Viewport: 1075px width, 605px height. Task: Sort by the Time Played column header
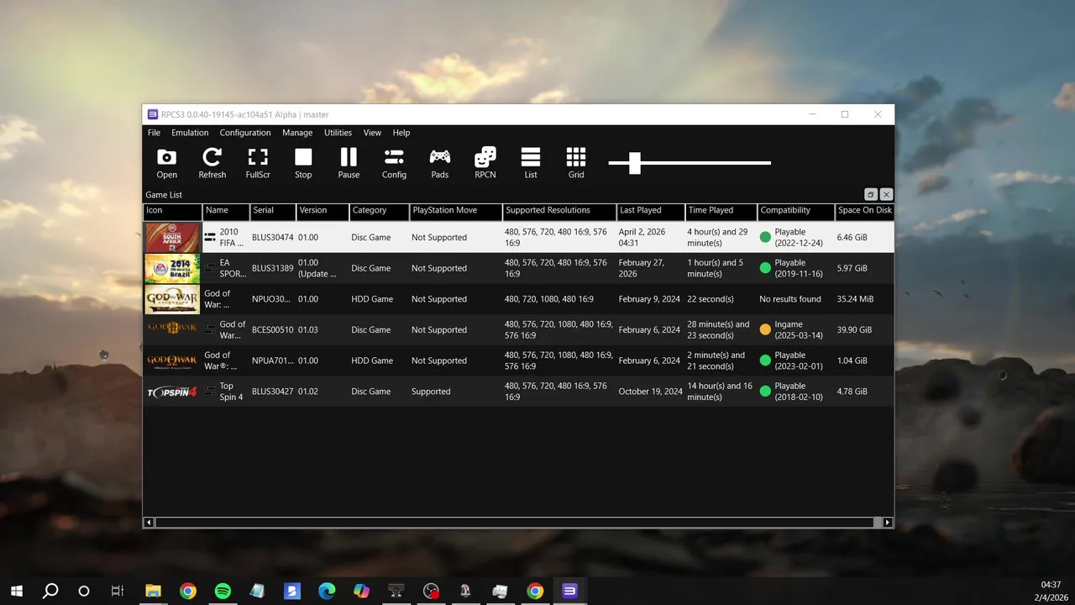(x=721, y=211)
